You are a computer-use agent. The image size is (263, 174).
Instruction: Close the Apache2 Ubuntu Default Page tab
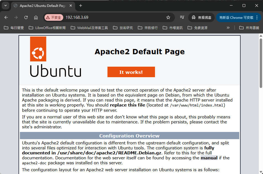pos(71,6)
